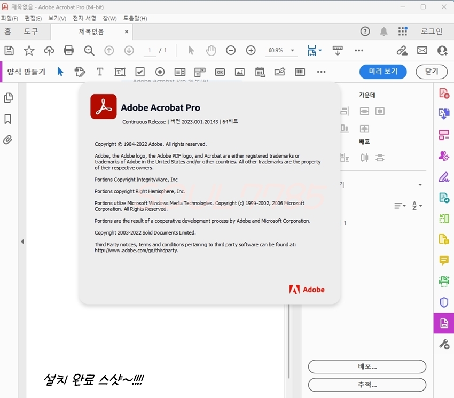This screenshot has height=398, width=454.
Task: Click the page number input field
Action: pyautogui.click(x=150, y=50)
